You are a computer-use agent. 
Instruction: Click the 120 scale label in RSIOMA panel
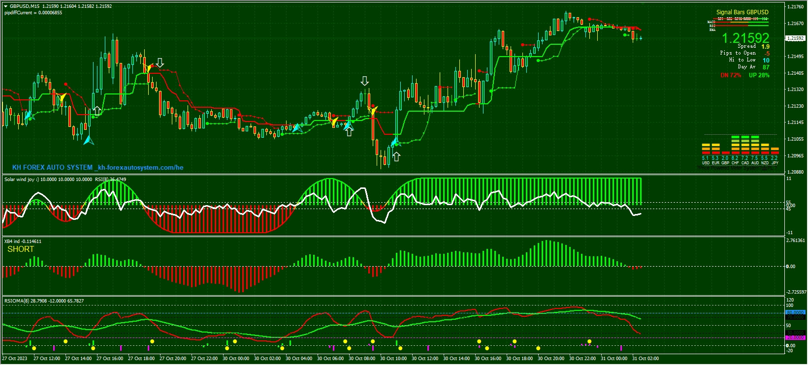click(x=790, y=300)
